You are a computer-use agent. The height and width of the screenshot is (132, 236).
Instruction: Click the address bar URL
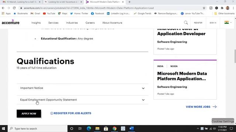tap(89, 8)
